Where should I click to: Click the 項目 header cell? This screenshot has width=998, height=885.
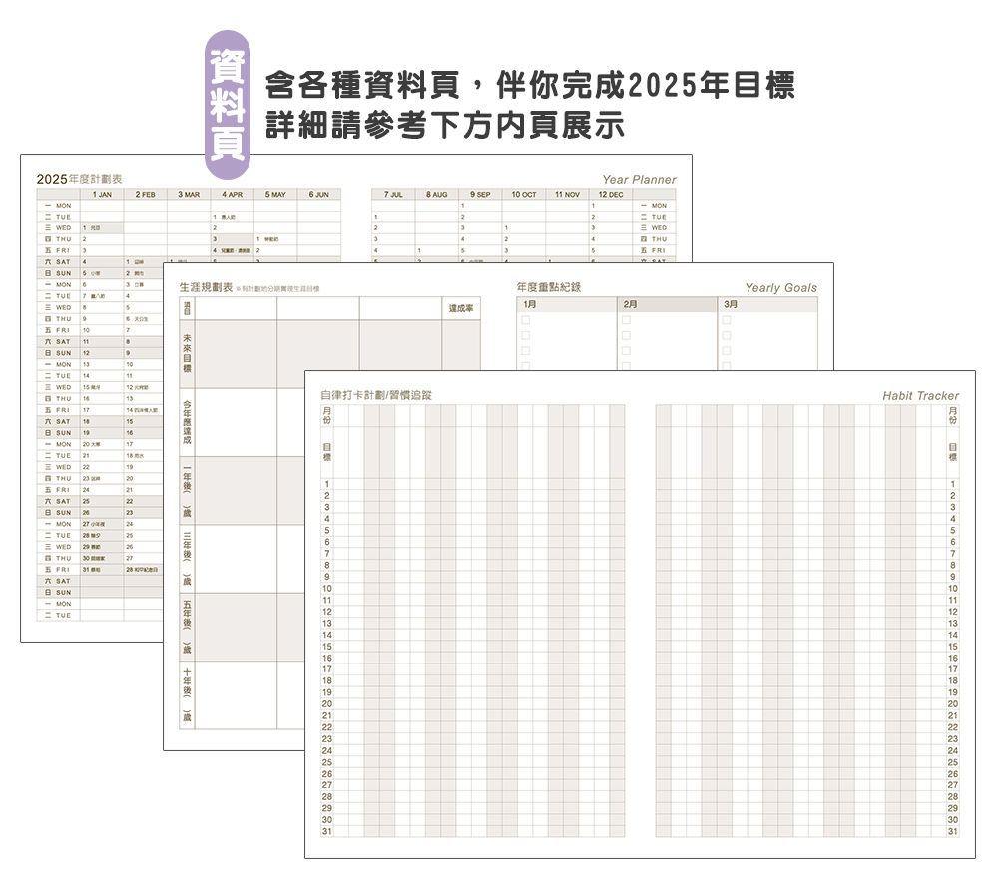pyautogui.click(x=188, y=308)
